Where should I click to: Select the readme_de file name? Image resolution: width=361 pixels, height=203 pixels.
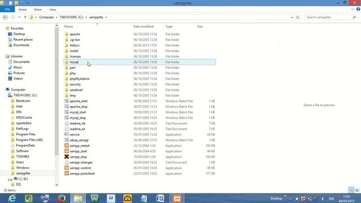click(x=77, y=123)
